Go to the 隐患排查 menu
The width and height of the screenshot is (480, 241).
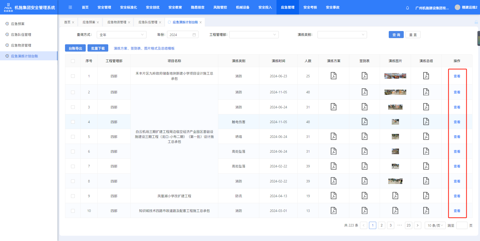click(x=197, y=8)
